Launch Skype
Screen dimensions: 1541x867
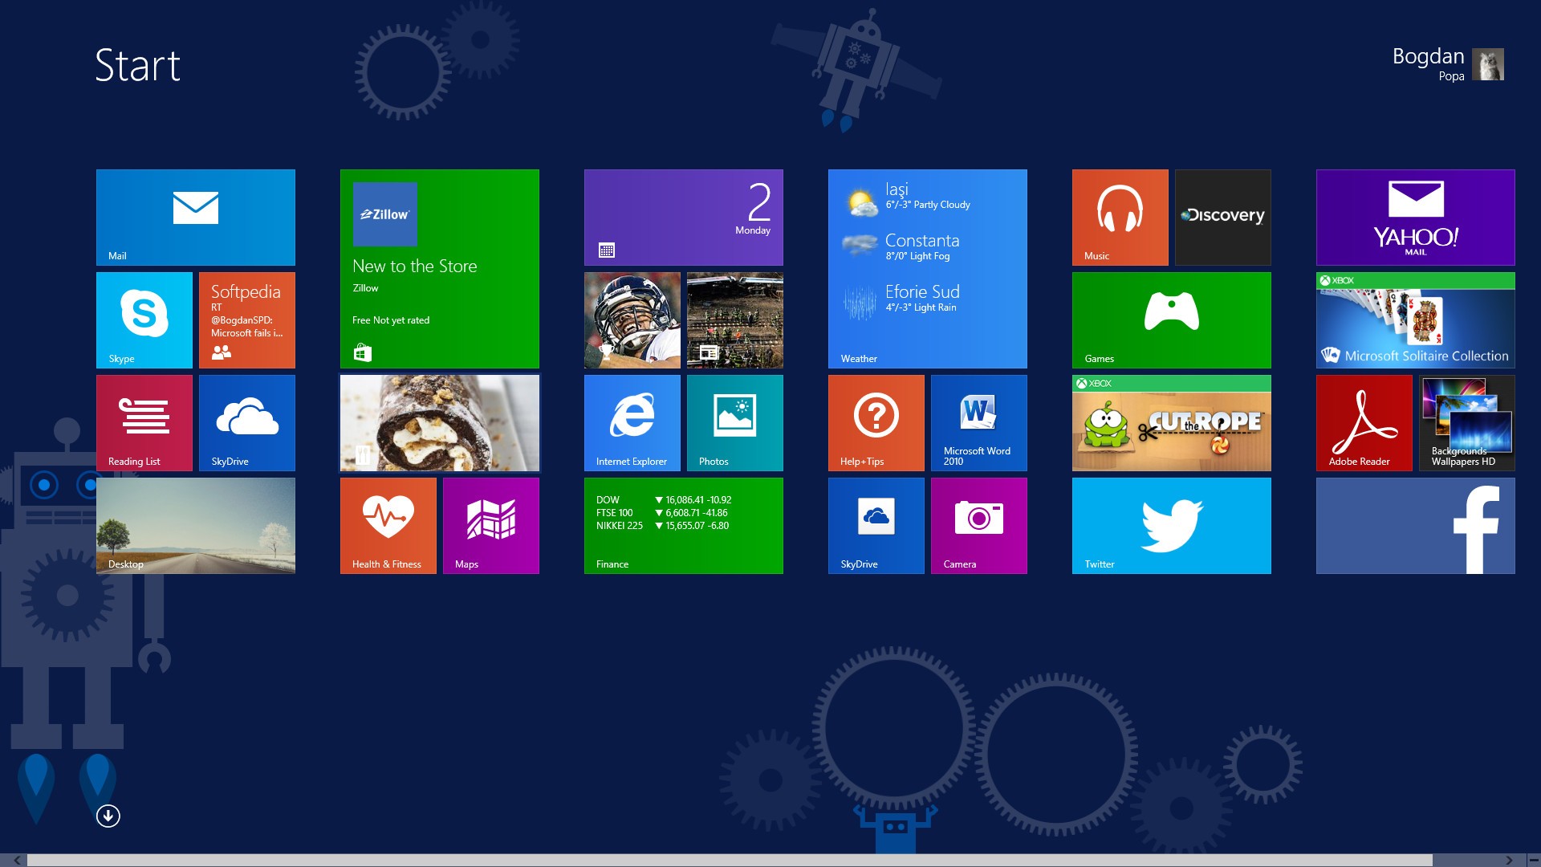click(x=144, y=320)
